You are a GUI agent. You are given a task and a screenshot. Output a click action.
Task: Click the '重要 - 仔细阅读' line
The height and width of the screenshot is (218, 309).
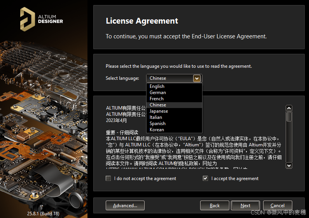[122, 132]
